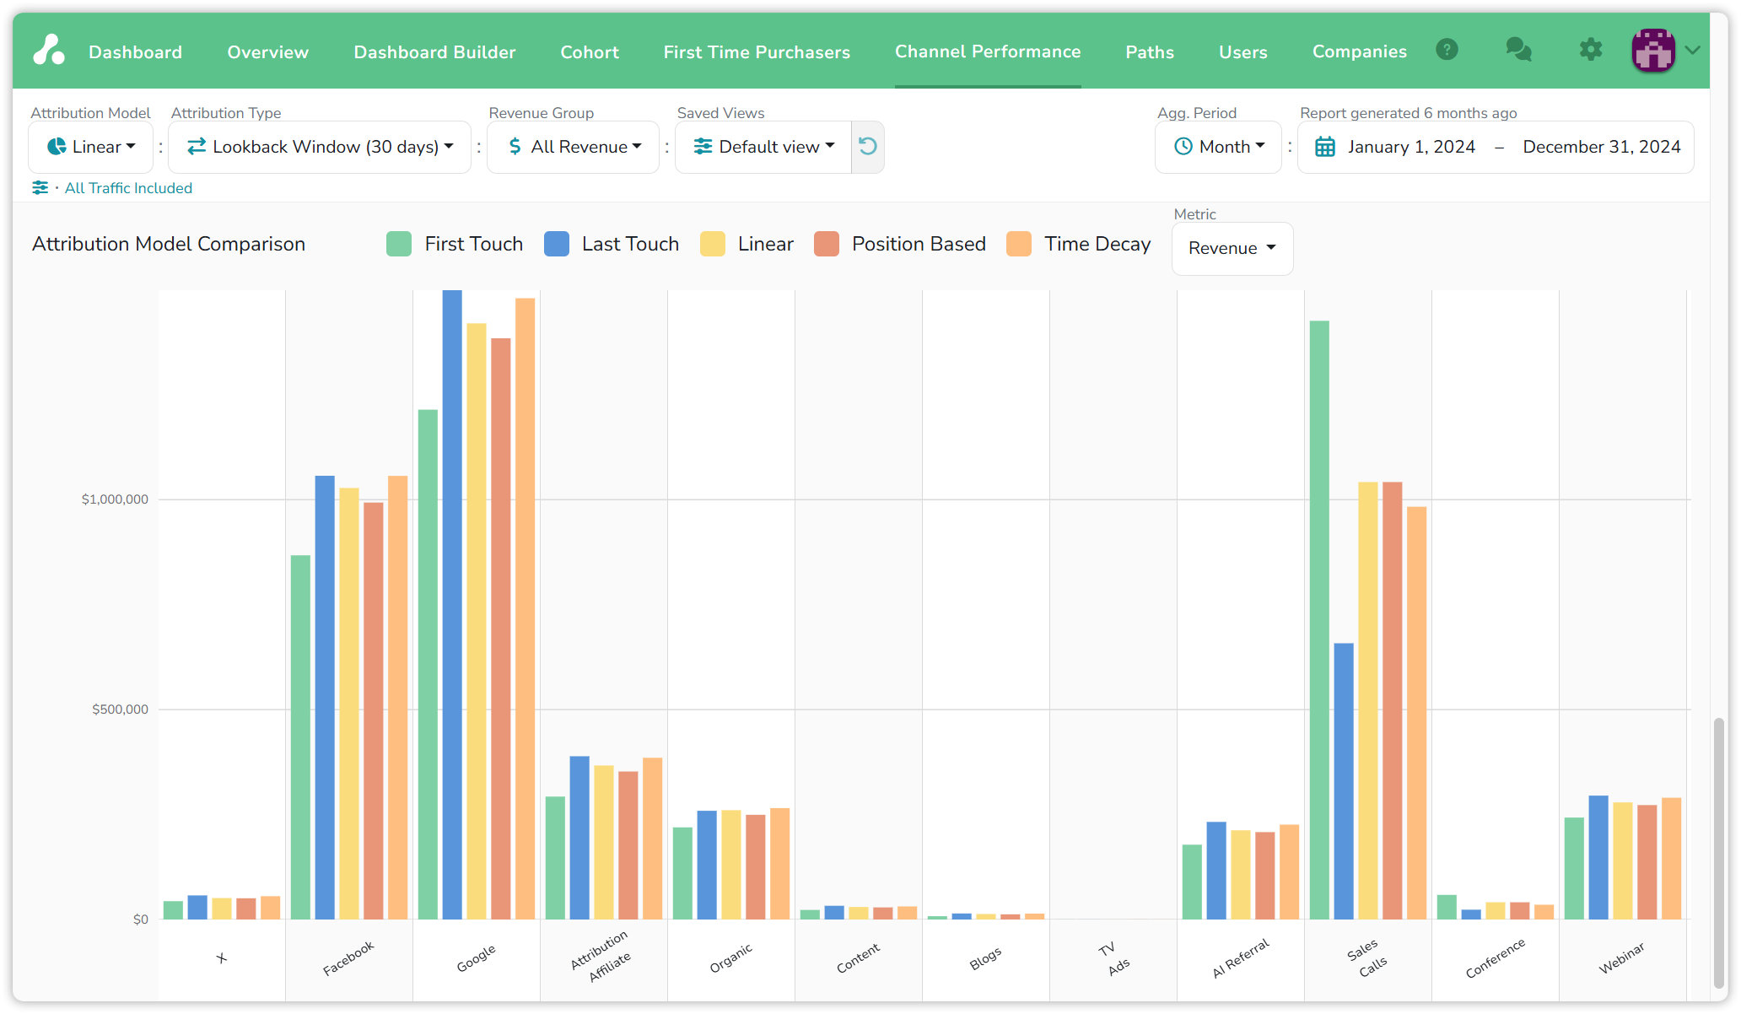Open the settings gear icon

click(1591, 50)
